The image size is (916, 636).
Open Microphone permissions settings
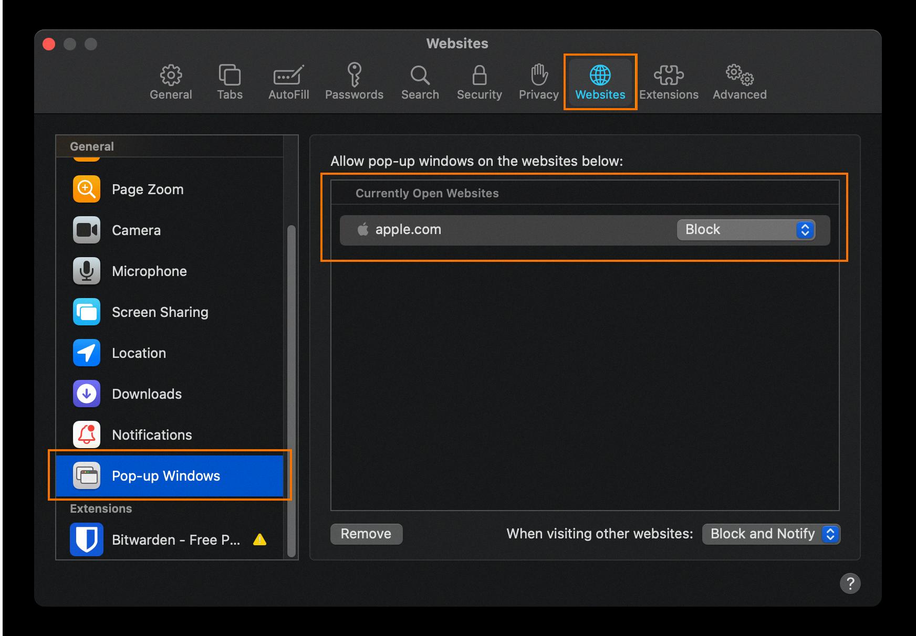149,271
